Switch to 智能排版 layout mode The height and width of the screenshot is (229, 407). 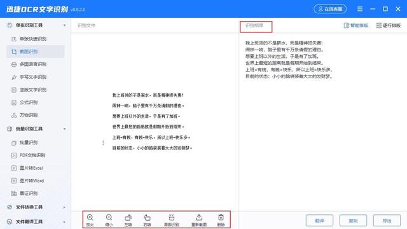pos(356,25)
